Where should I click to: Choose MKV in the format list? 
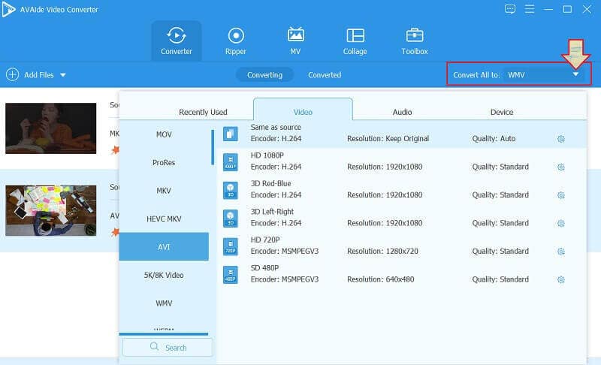(164, 191)
